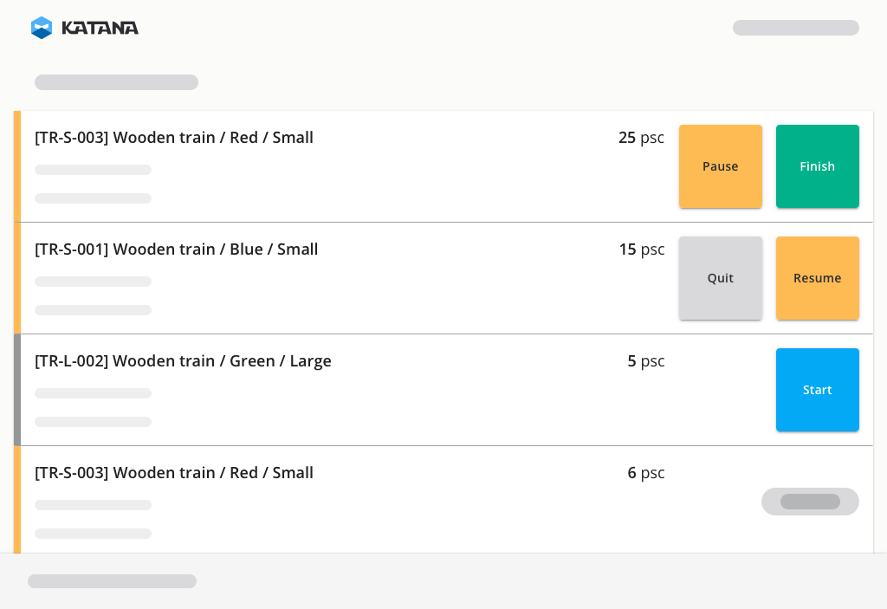The height and width of the screenshot is (609, 887).
Task: Click the placeholder bar at top right
Action: tap(795, 28)
